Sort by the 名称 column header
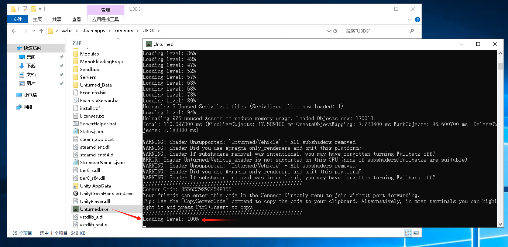 [x=77, y=43]
